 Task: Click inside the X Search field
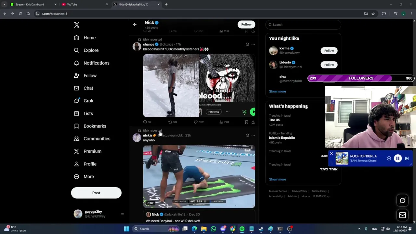coord(303,25)
